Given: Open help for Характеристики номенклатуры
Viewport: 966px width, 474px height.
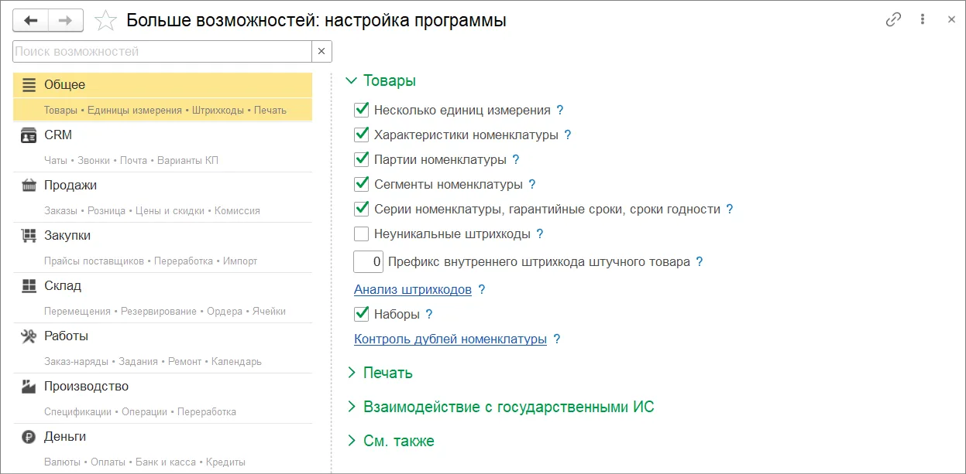Looking at the screenshot, I should point(568,135).
